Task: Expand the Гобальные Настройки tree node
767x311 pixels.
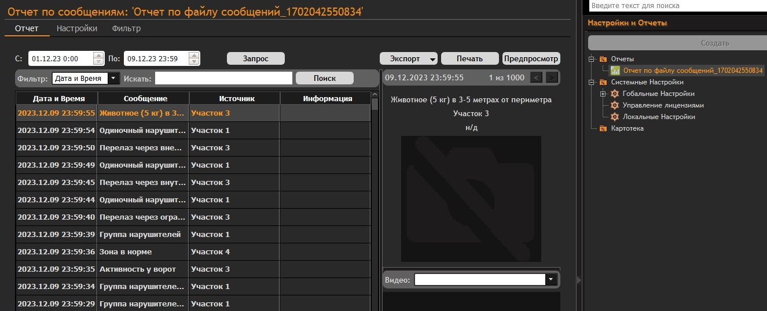Action: click(603, 94)
